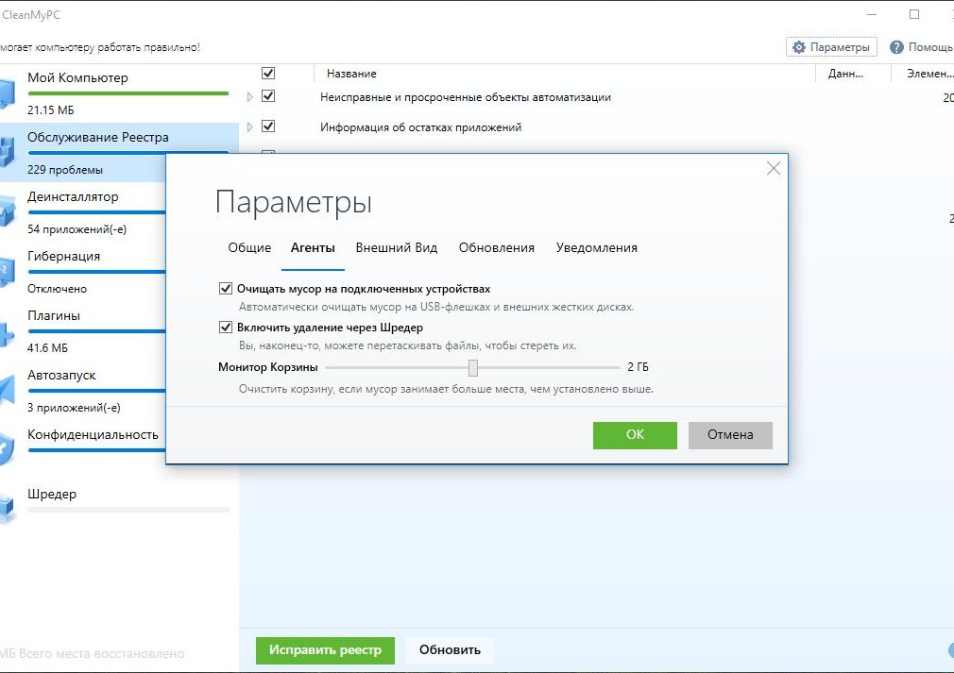This screenshot has height=673, width=954.
Task: Click the 3 приложений(-е) text
Action: click(x=74, y=408)
